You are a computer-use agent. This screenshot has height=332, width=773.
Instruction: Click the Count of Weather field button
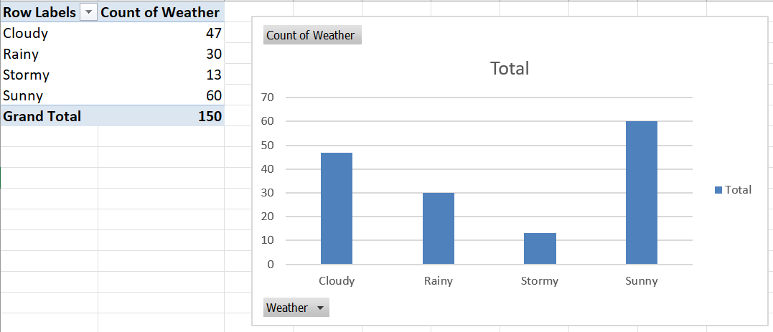(x=311, y=35)
